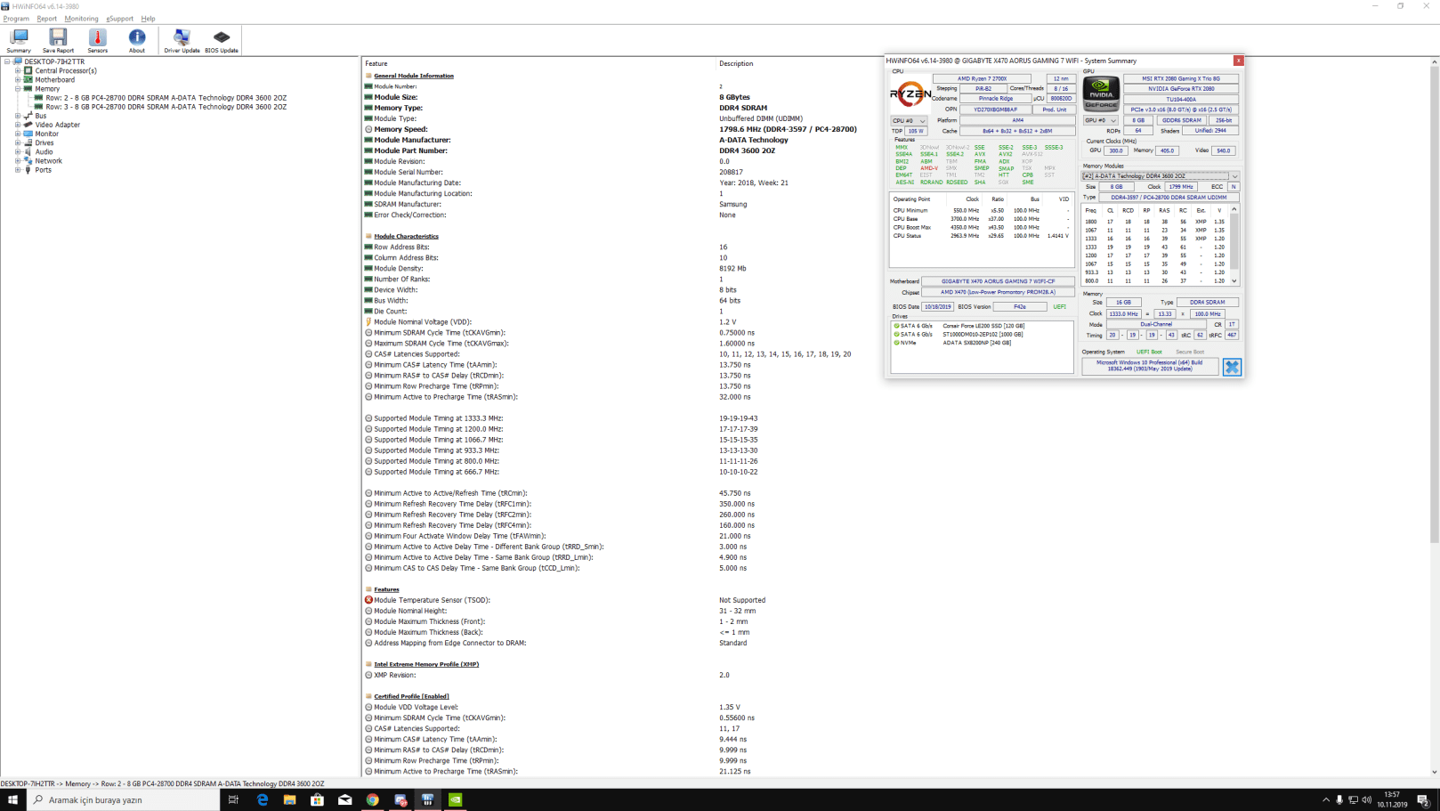
Task: Click the Features section heading in details
Action: [386, 589]
